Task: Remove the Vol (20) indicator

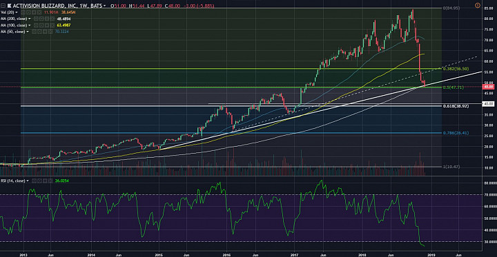Action: click(39, 12)
